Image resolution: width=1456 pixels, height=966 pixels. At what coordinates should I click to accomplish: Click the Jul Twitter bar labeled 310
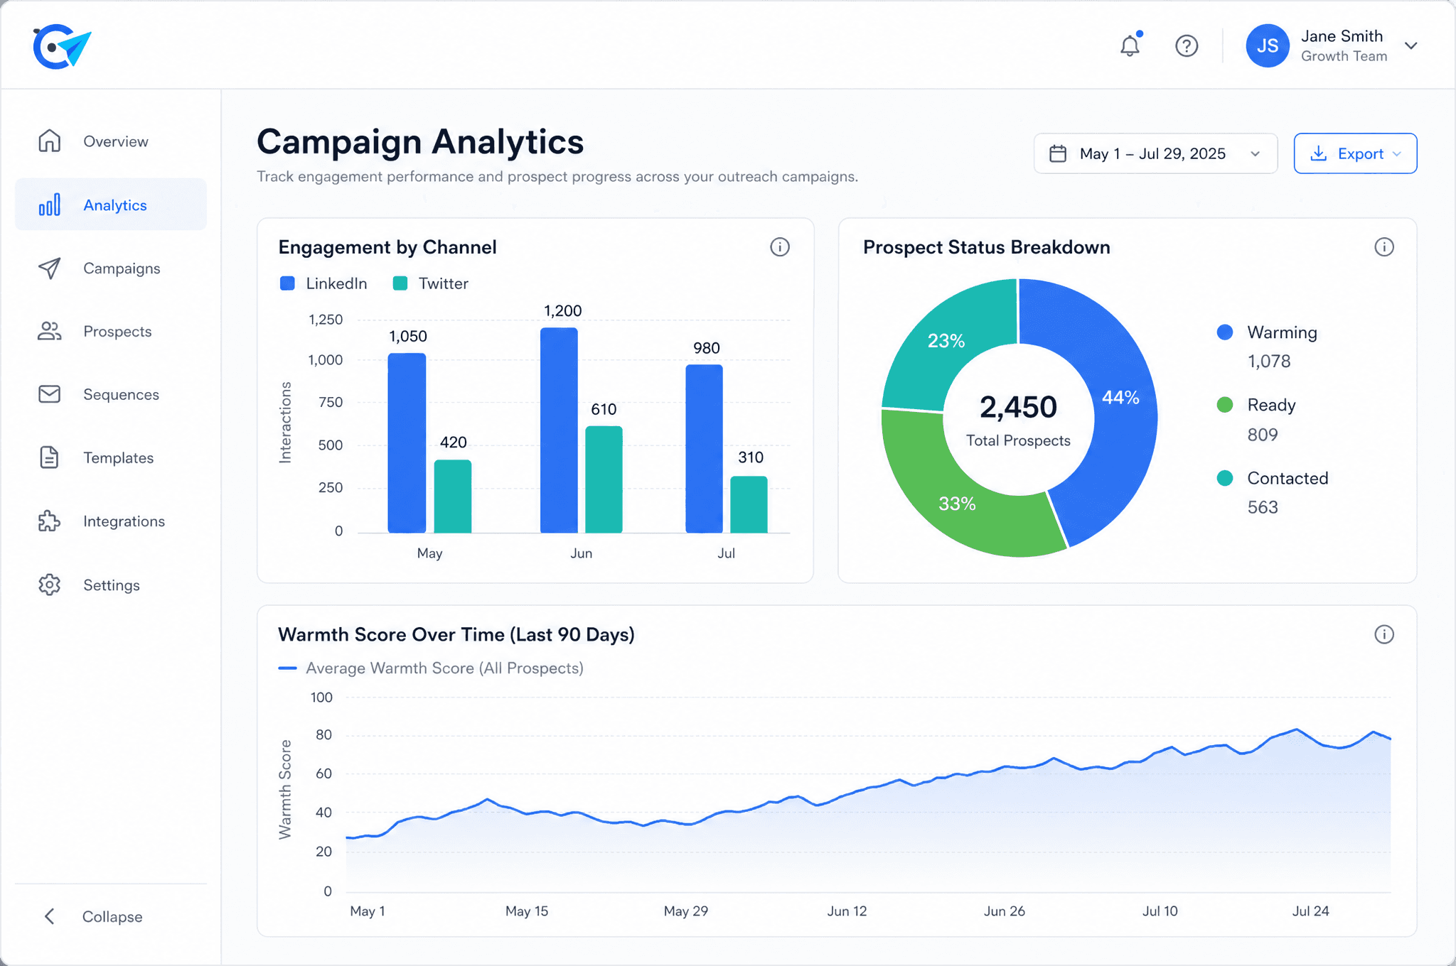click(749, 504)
